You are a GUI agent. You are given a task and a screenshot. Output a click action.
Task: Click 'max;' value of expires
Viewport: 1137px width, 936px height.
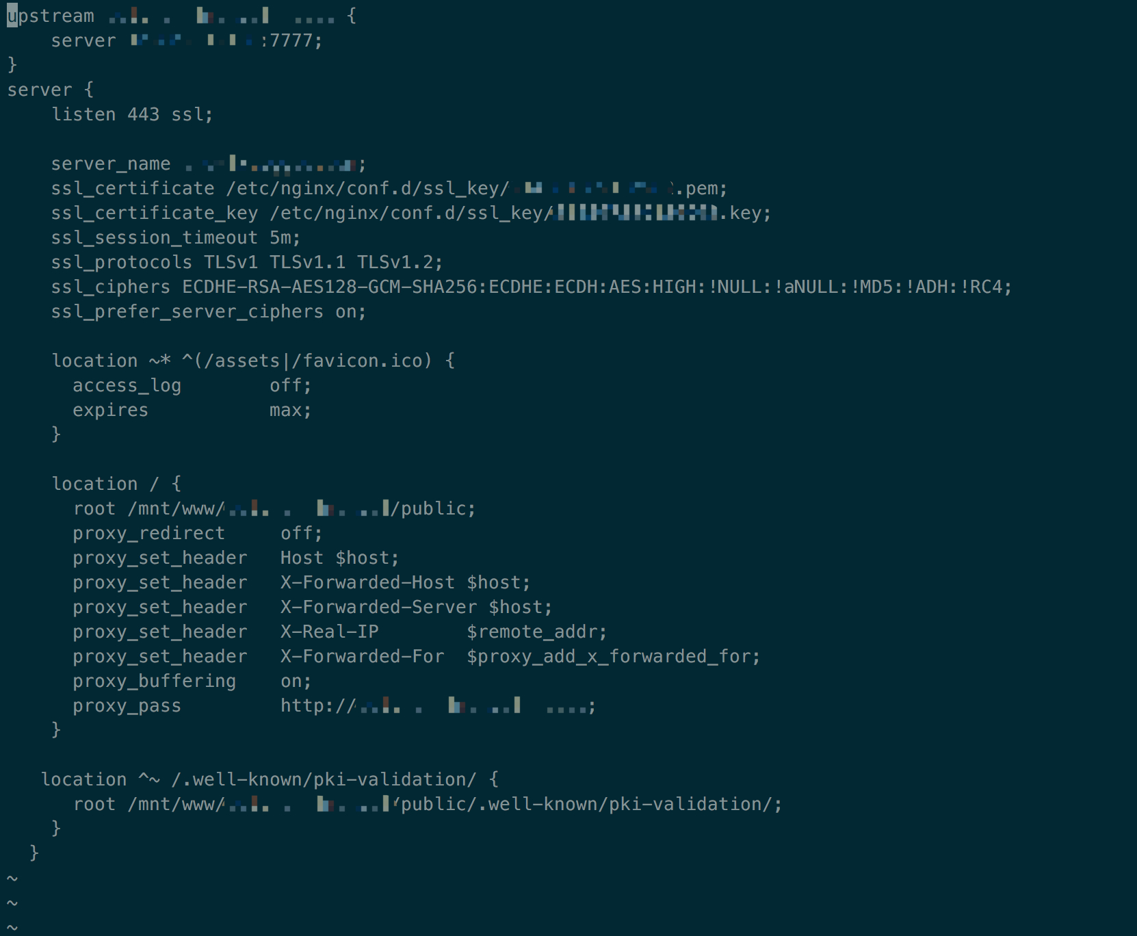(290, 410)
